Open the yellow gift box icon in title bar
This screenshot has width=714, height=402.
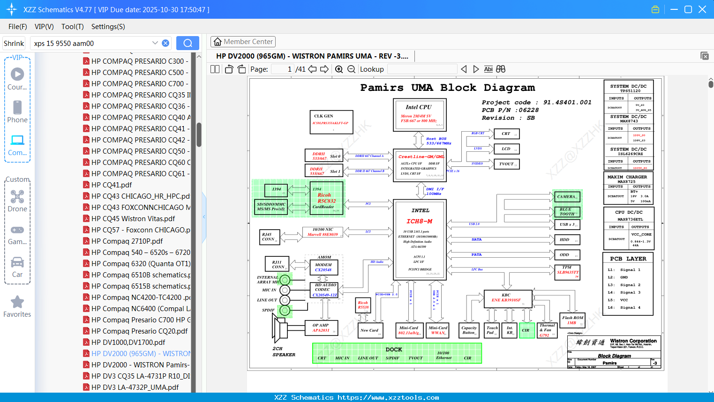click(655, 9)
